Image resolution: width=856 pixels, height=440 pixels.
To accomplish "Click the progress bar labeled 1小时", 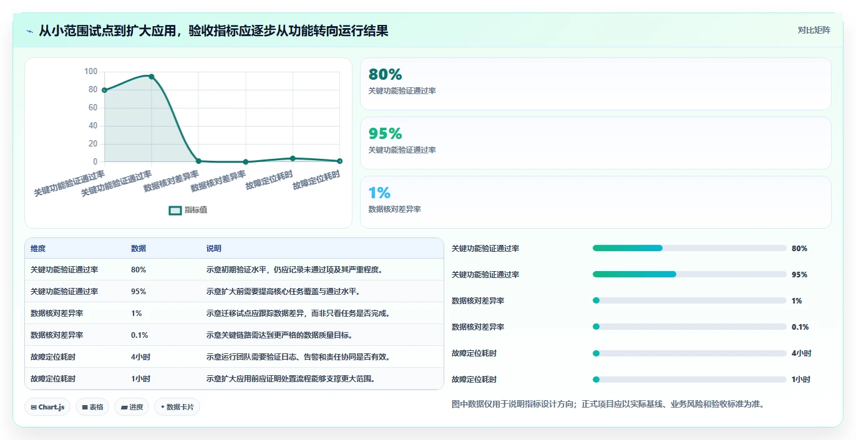I will 689,379.
